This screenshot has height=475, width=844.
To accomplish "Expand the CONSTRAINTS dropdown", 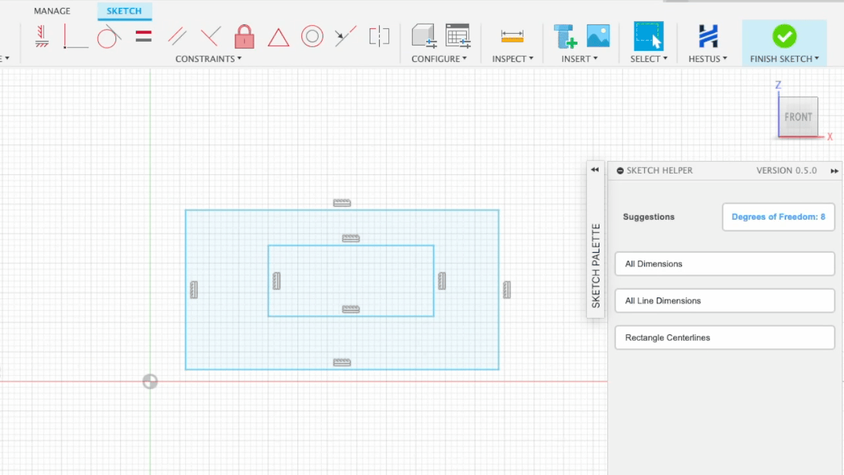I will pos(208,59).
